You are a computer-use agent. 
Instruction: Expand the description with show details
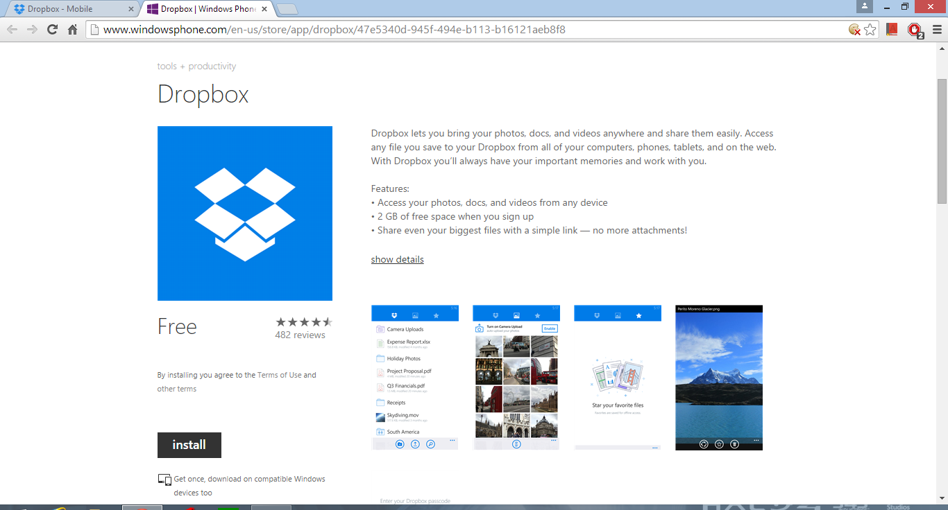coord(397,259)
